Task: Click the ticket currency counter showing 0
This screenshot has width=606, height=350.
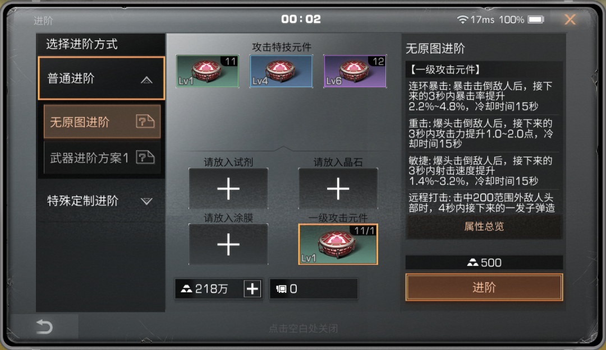Action: click(x=314, y=289)
